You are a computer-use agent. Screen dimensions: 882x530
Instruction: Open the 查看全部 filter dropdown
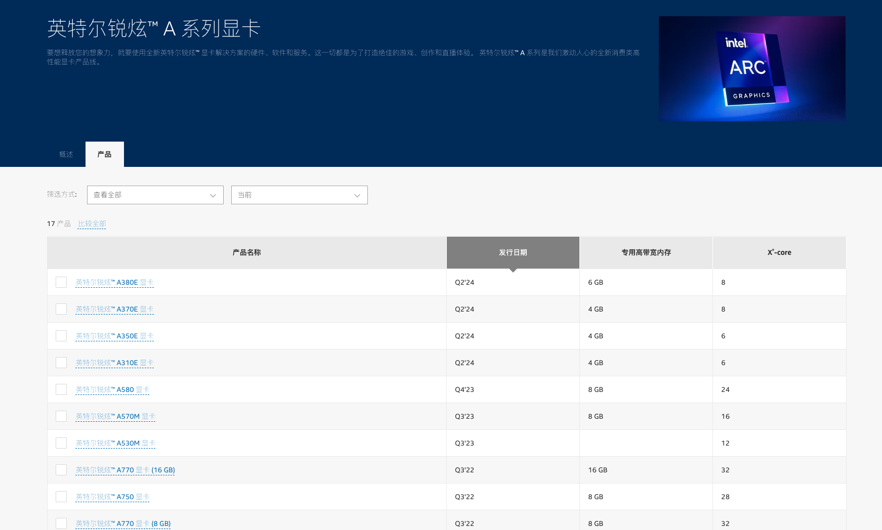pos(155,195)
